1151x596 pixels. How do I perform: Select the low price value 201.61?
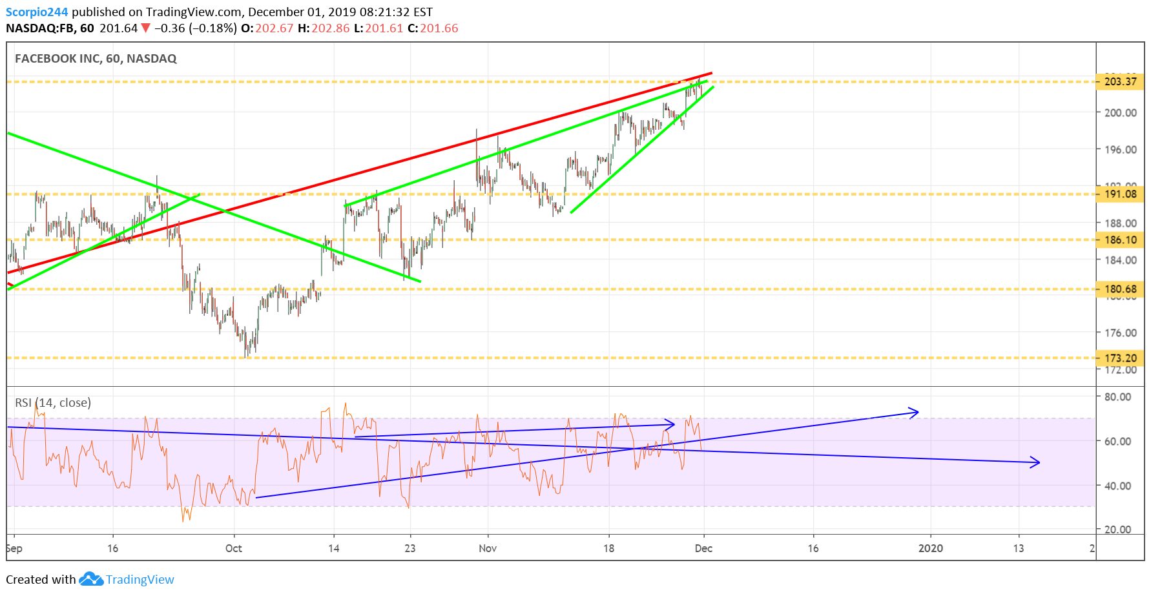pos(384,28)
